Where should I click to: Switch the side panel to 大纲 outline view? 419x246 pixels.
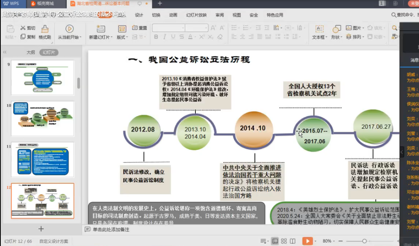[x=31, y=52]
